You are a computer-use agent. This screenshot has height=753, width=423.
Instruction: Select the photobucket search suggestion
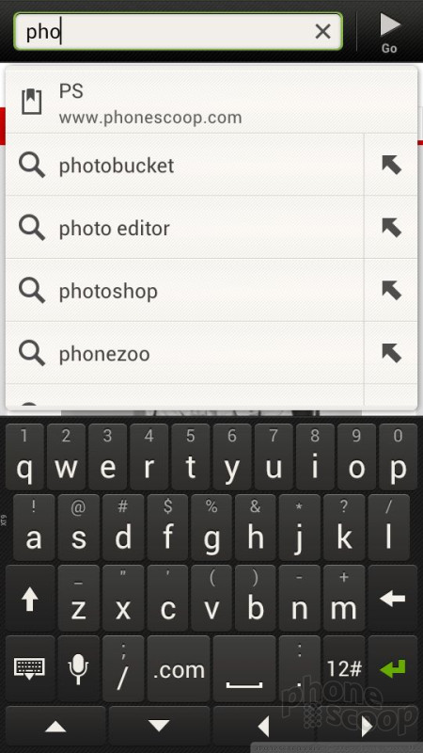[184, 165]
